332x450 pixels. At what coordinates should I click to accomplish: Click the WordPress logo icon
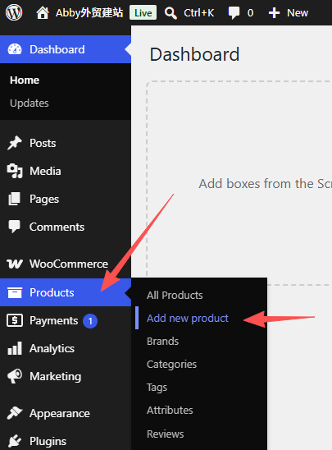point(14,12)
